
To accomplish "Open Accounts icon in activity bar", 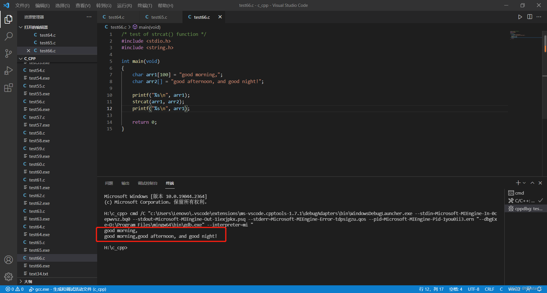I will pos(9,260).
